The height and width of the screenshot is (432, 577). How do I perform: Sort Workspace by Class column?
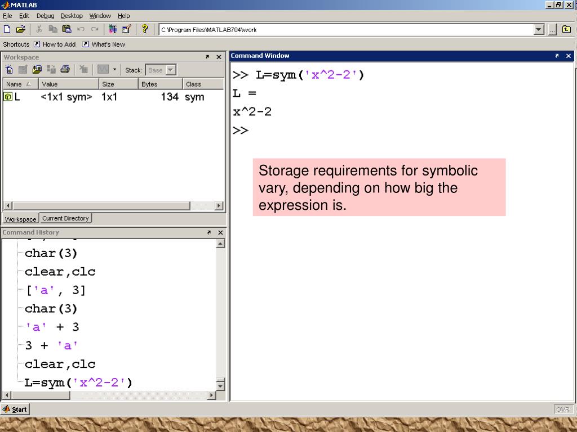[x=203, y=84]
